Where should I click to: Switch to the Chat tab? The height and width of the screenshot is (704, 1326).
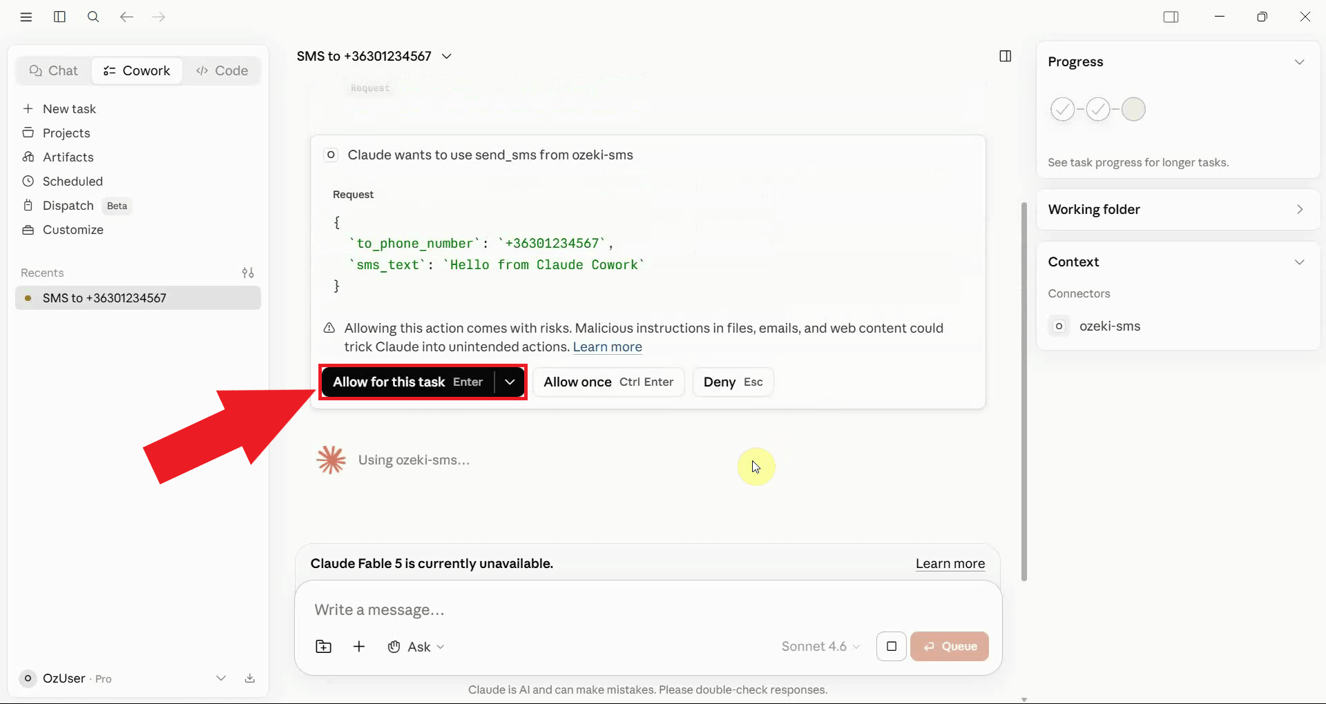53,70
